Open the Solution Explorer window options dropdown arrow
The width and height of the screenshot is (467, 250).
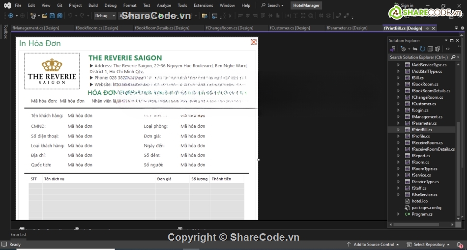(446, 40)
